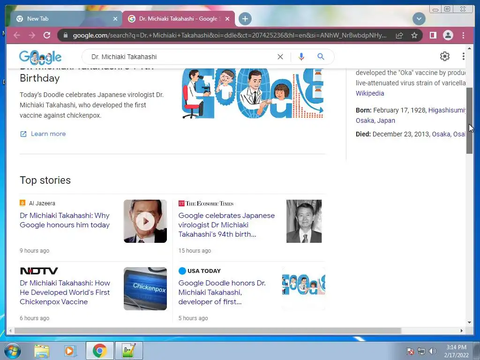Open the notepad editor taskbar icon
Screen dimensions: 480x360
(128, 351)
